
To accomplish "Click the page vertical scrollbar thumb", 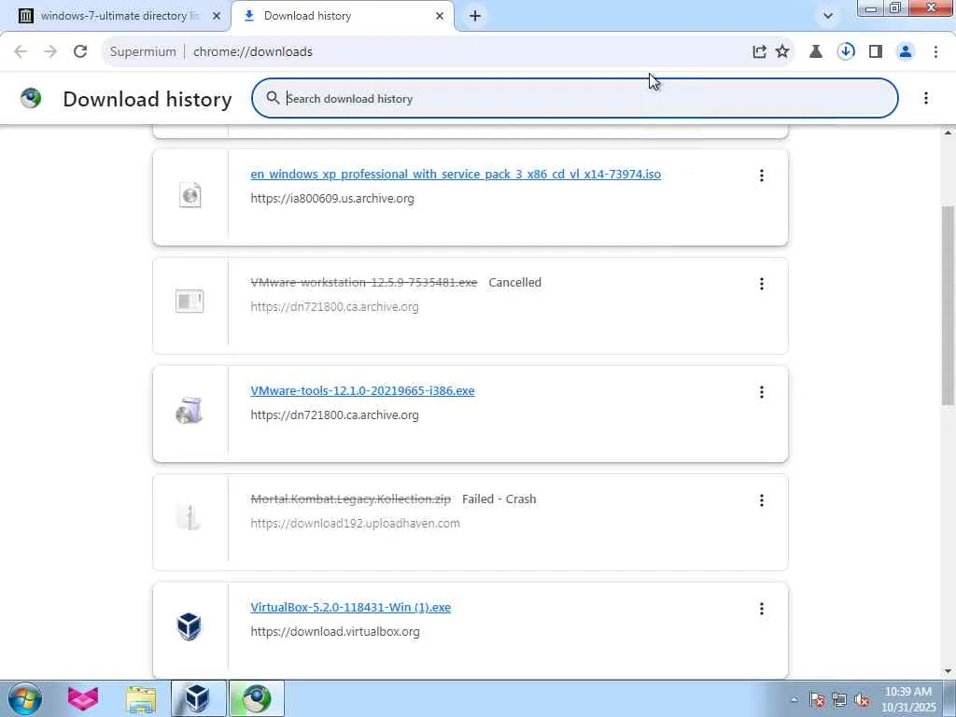I will coord(948,305).
